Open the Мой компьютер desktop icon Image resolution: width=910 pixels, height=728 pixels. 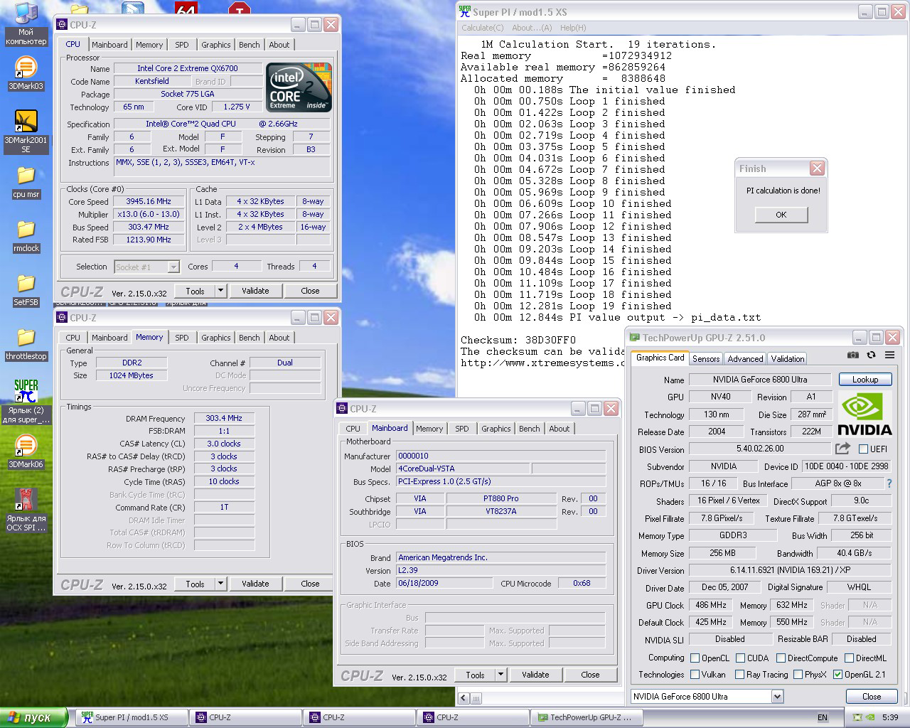tap(26, 23)
